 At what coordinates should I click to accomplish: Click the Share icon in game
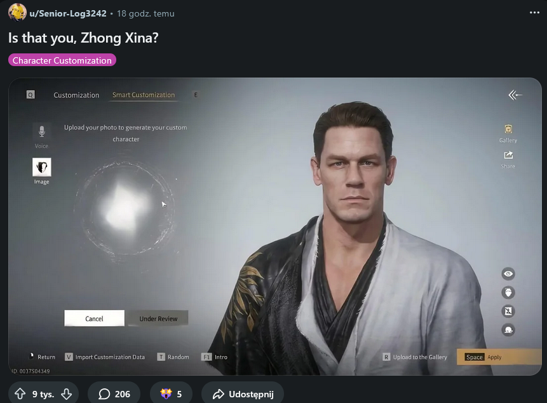(508, 155)
